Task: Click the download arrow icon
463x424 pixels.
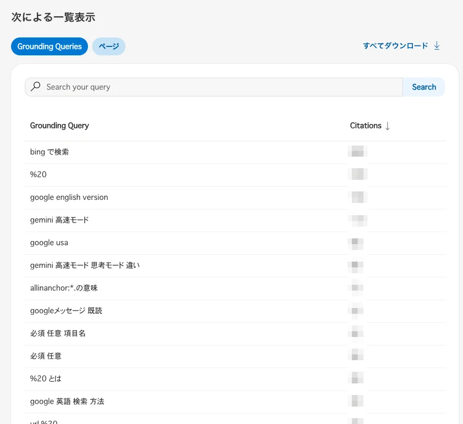Action: point(437,46)
